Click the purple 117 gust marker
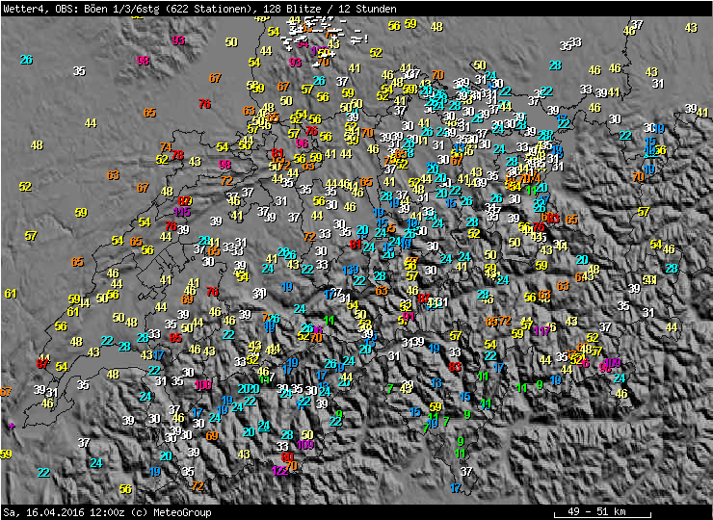 (x=541, y=331)
